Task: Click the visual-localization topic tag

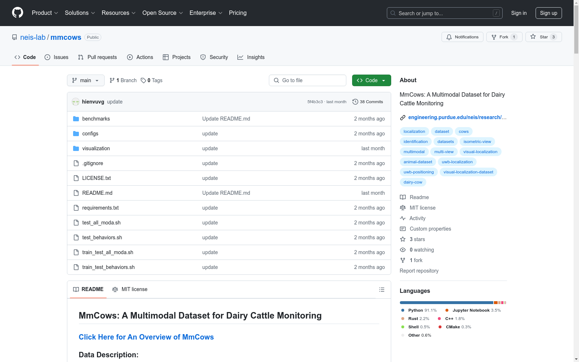Action: 480,152
